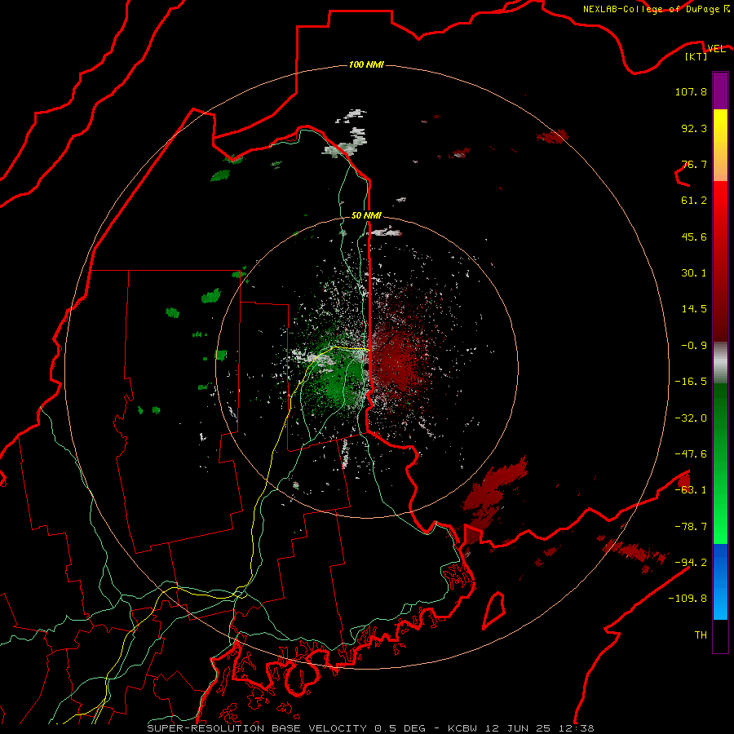
Task: Click the -32.0 velocity scale value
Action: pyautogui.click(x=691, y=418)
